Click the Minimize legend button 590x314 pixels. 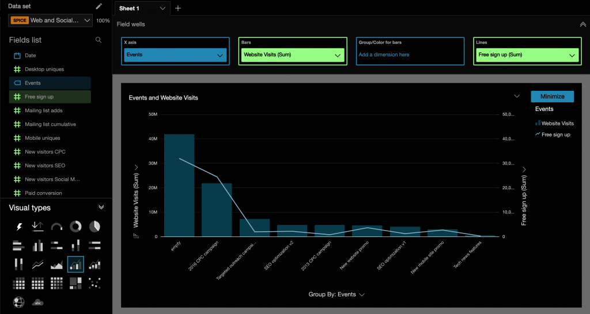[x=552, y=97]
